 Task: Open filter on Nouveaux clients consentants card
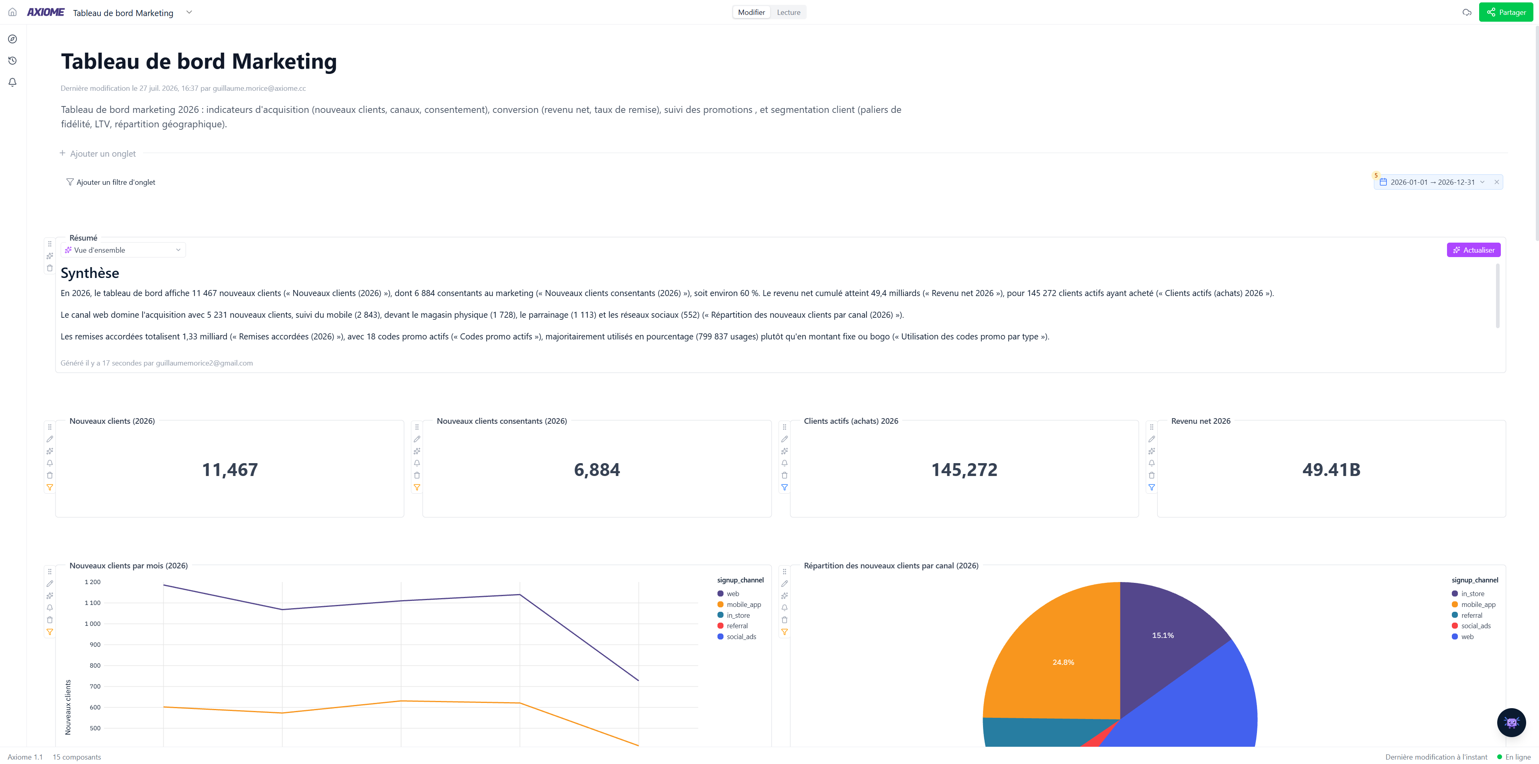(x=417, y=487)
